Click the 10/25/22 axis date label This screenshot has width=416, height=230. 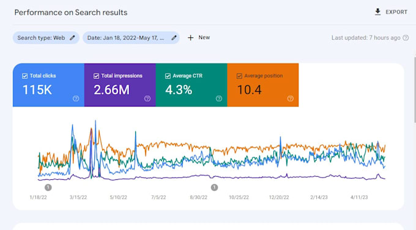(239, 198)
